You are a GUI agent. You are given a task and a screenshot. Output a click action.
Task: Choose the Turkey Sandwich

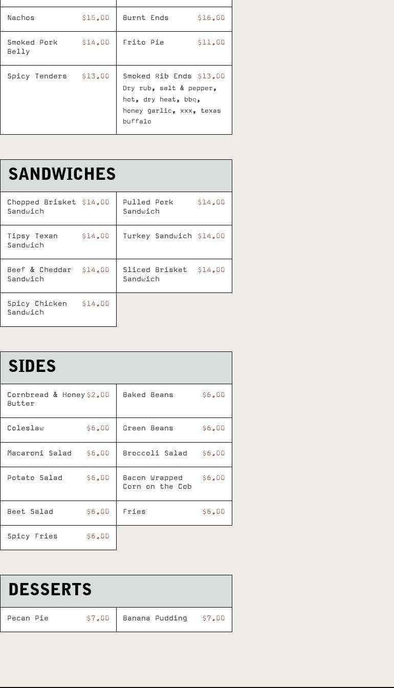pos(157,236)
